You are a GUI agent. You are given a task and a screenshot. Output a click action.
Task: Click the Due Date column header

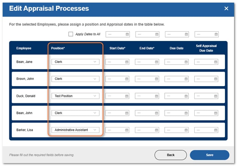(176, 48)
